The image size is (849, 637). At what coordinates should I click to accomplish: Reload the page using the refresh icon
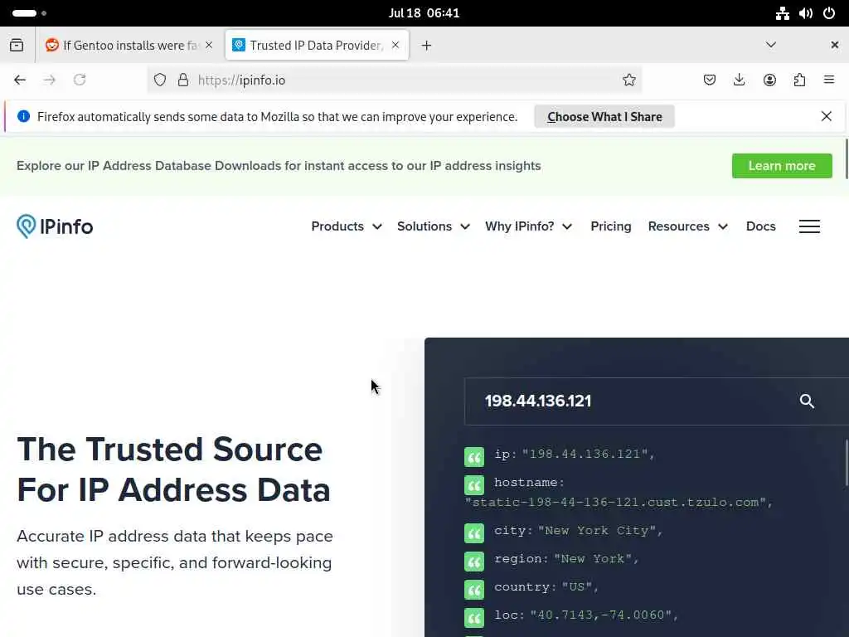pos(80,80)
